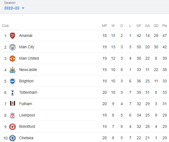Click the GD column header
Screen dimensions: 169x142
156,26
